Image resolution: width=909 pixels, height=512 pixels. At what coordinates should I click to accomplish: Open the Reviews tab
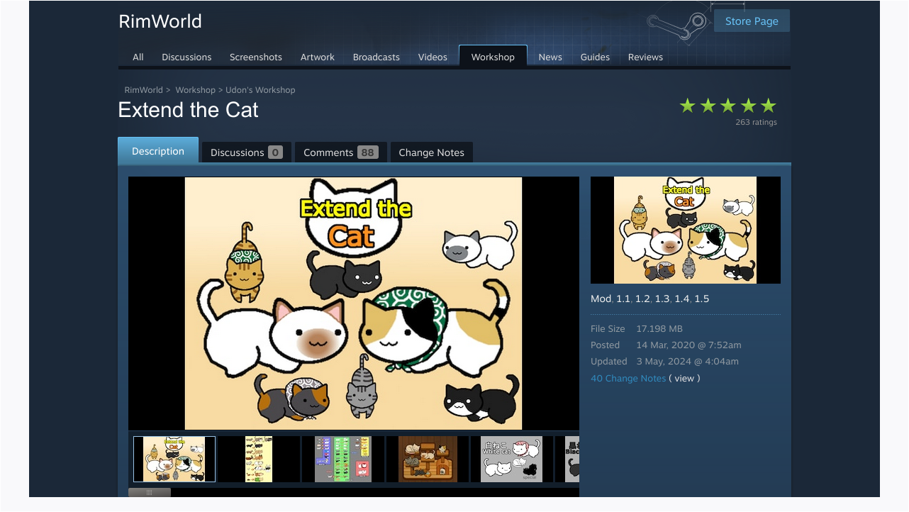point(645,57)
